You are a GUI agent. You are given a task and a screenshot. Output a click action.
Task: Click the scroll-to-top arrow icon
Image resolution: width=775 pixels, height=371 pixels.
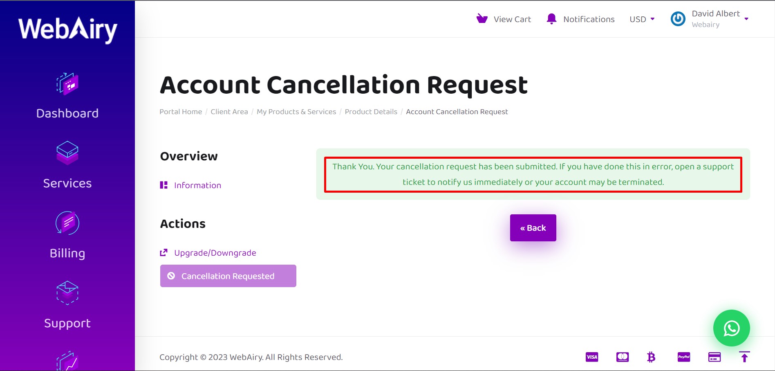pyautogui.click(x=744, y=357)
